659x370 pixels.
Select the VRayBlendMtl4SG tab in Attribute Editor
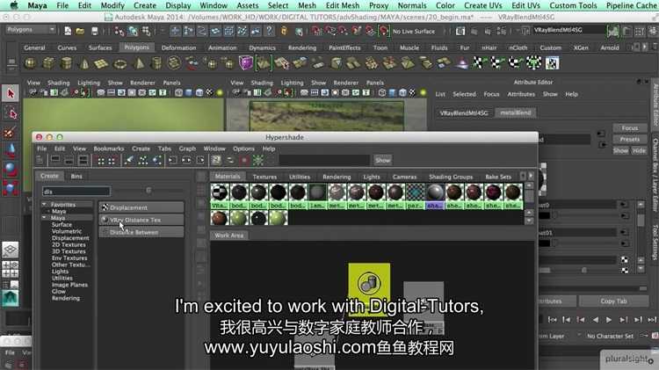click(464, 112)
